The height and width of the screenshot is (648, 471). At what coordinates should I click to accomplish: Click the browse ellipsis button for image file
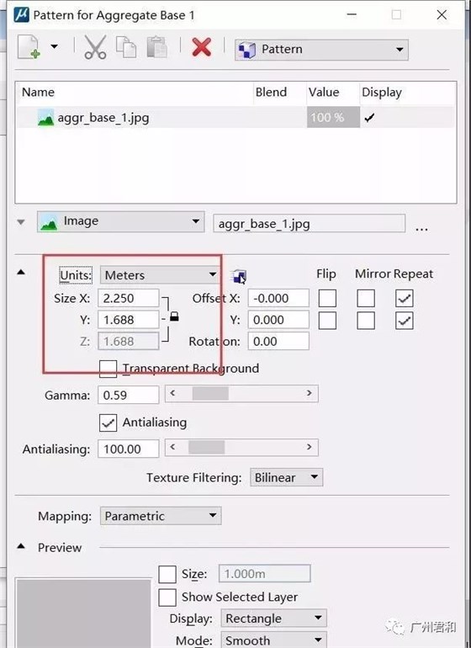click(x=421, y=226)
